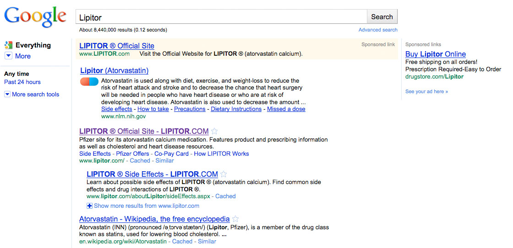Screen dimensions: 513x248
Task: Click into the search box containing Lipitor
Action: coord(221,17)
